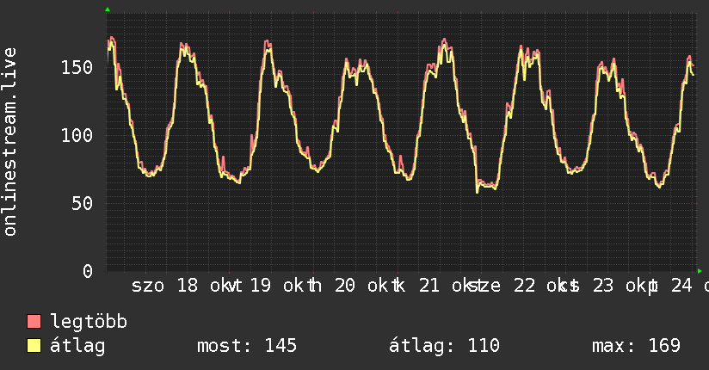
Task: Click the green arrow atop y-axis
Action: pyautogui.click(x=108, y=9)
